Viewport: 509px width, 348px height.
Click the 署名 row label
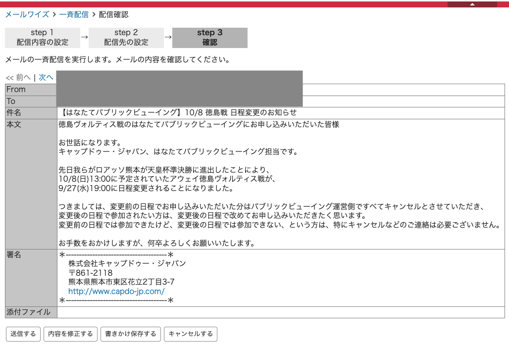coord(14,254)
